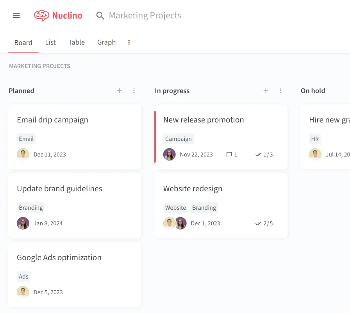Switch to the Table view tab
The image size is (350, 313).
[76, 42]
